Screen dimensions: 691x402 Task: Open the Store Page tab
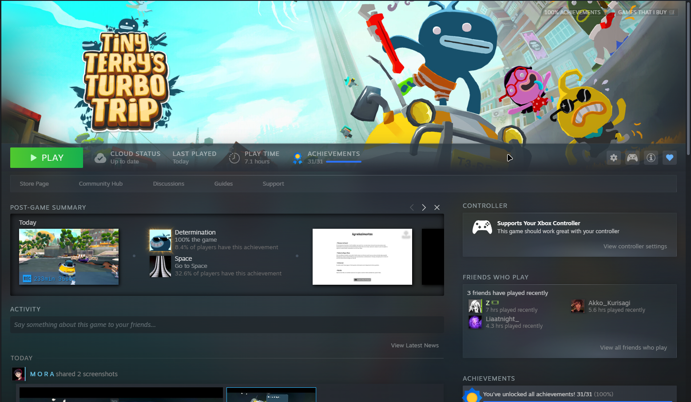pos(34,184)
